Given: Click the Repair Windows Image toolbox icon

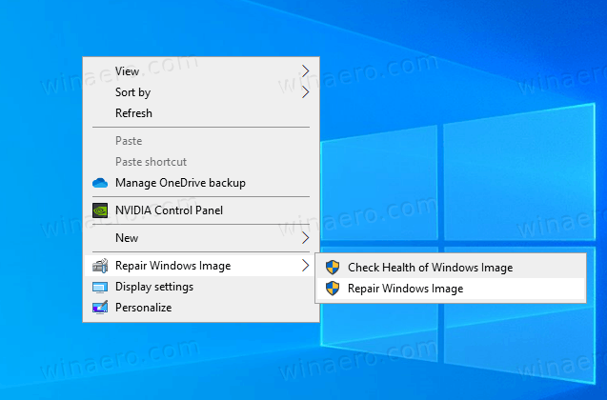Looking at the screenshot, I should click(100, 266).
